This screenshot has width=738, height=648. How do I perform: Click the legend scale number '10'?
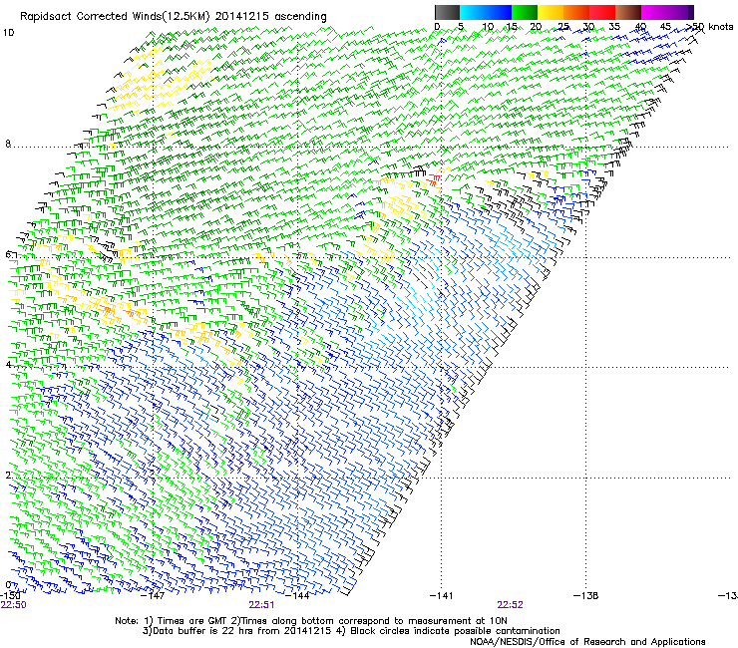pos(488,27)
